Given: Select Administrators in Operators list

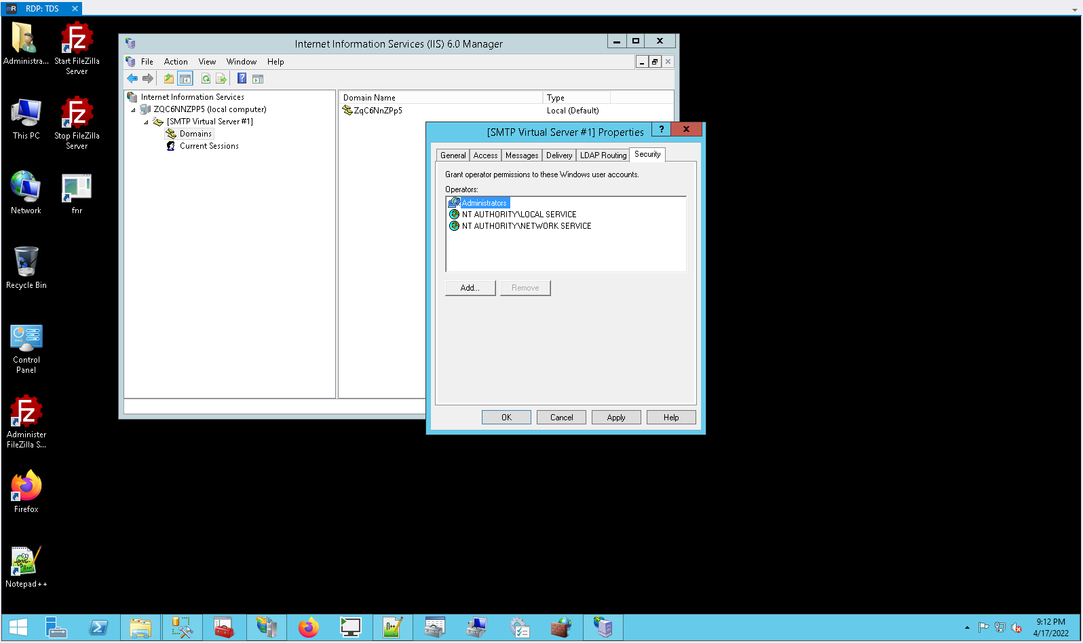Looking at the screenshot, I should coord(484,203).
